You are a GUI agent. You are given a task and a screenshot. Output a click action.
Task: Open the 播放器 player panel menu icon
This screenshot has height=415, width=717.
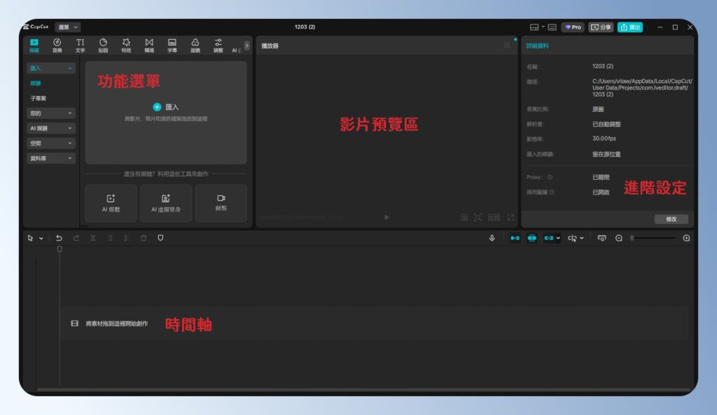click(506, 45)
